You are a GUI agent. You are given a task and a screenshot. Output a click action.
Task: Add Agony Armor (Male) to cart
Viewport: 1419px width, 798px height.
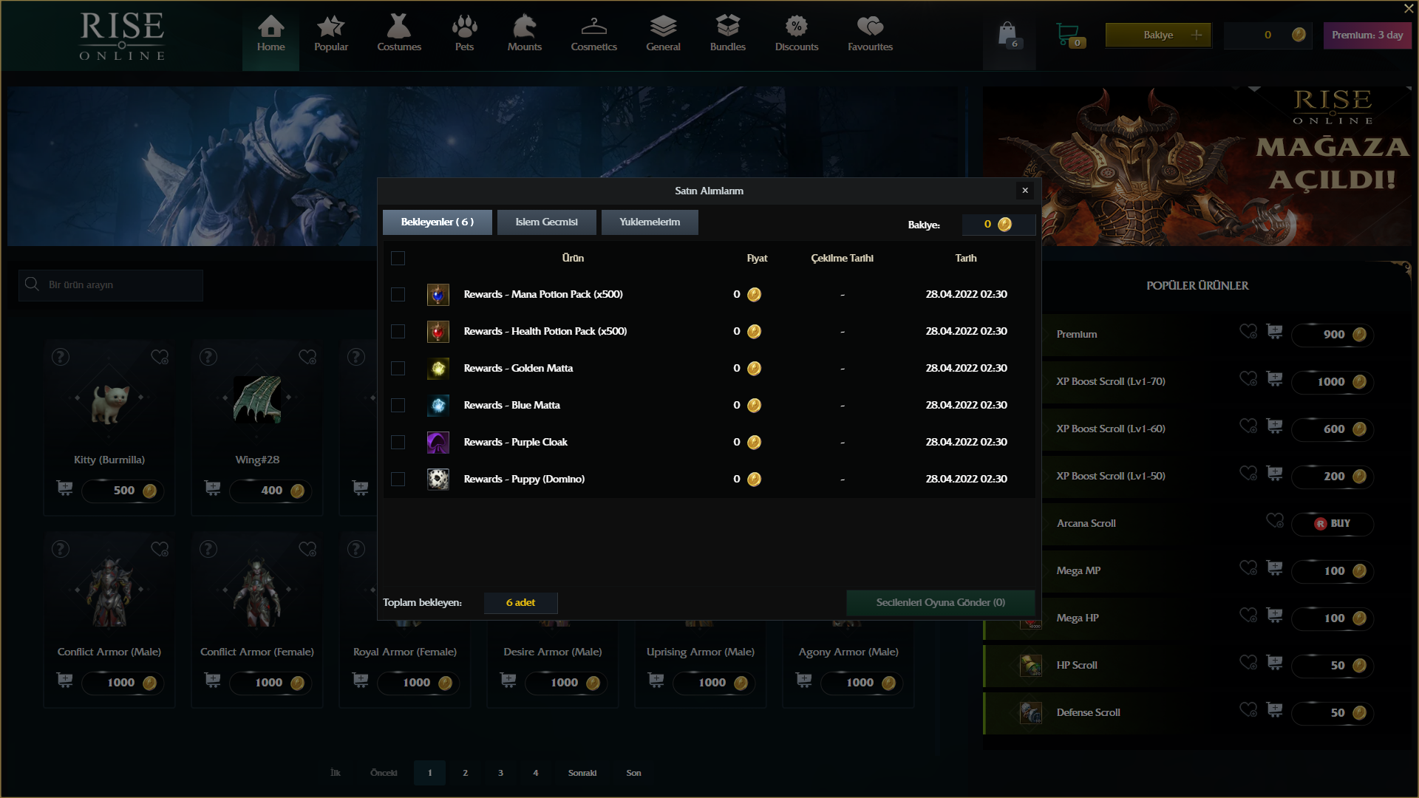[x=804, y=681]
